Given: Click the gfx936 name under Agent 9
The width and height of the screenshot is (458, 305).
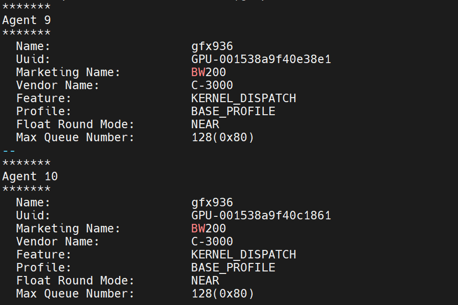Looking at the screenshot, I should (212, 47).
